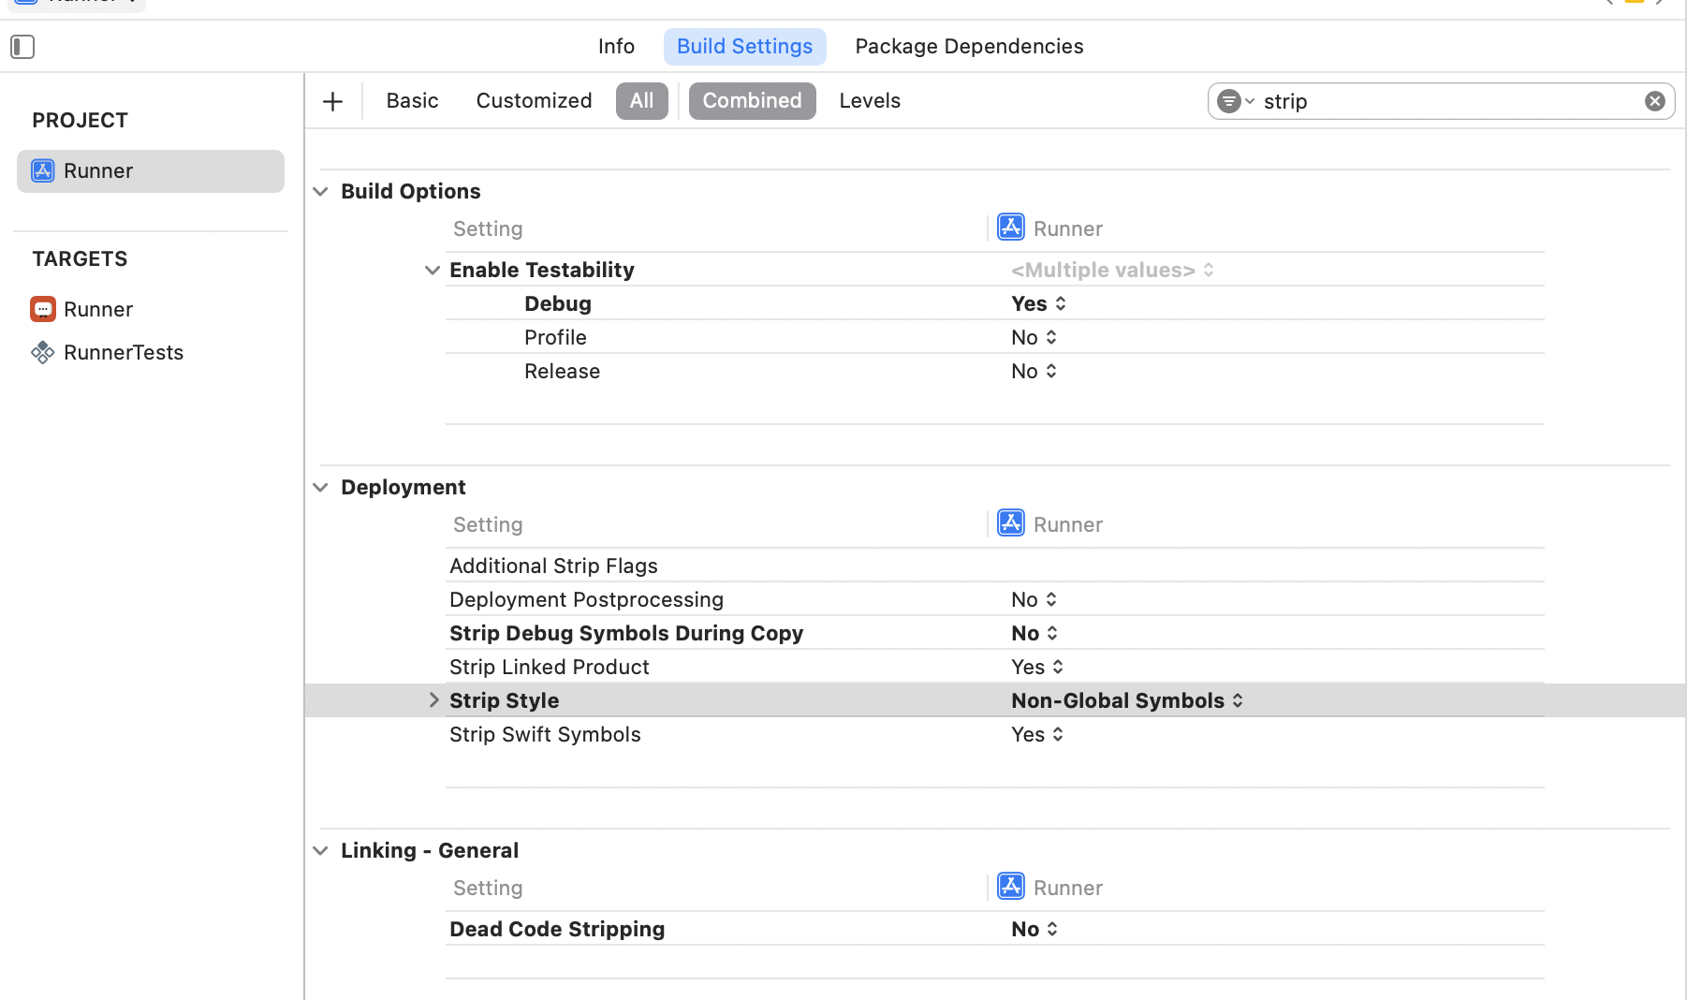Change the Debug testability value Yes
Viewport: 1687px width, 1000px height.
(1038, 303)
